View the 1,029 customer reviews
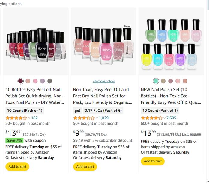The width and height of the screenshot is (210, 184). 104,118
